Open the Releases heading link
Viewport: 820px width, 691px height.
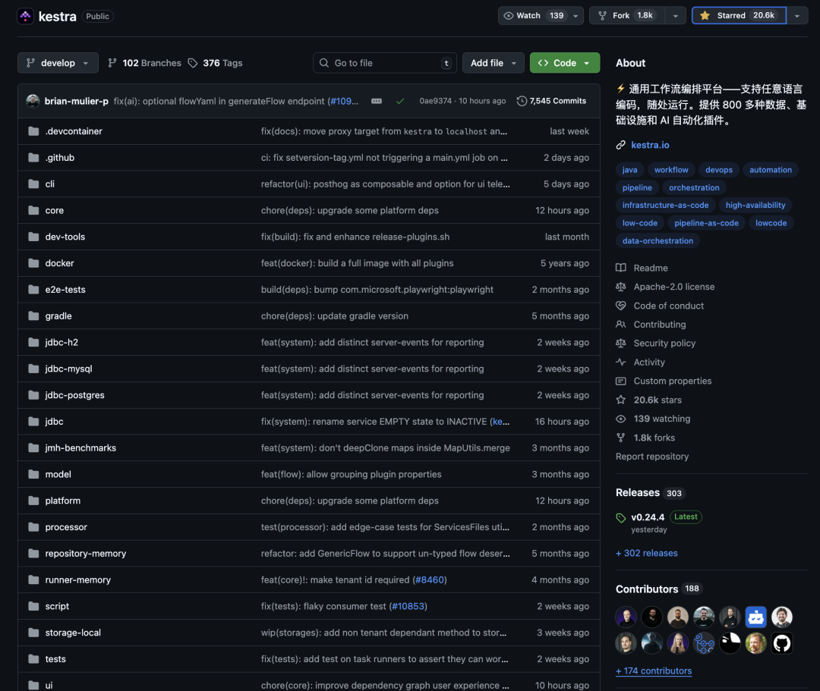coord(638,492)
